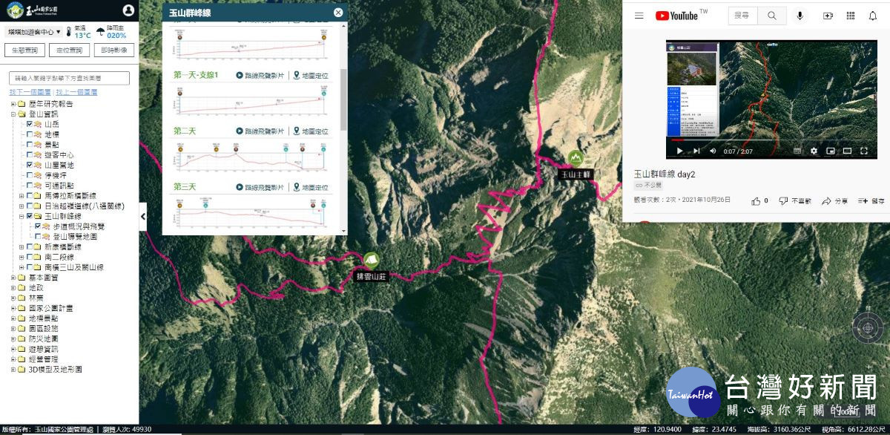The image size is (890, 435).
Task: Open the 塔塔加遊客中心 location dropdown
Action: 33,32
